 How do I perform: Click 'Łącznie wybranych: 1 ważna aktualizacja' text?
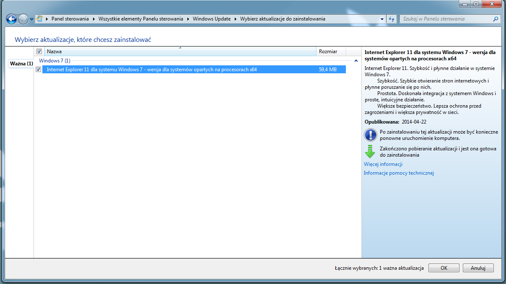(379, 268)
